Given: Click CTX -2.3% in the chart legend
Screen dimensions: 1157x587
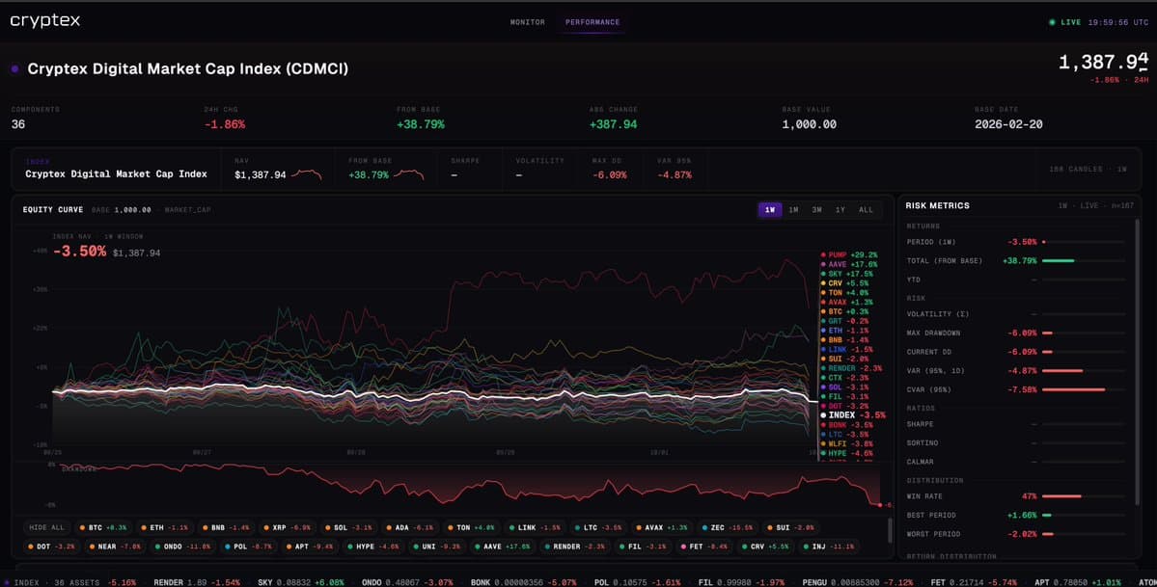Looking at the screenshot, I should (x=845, y=378).
